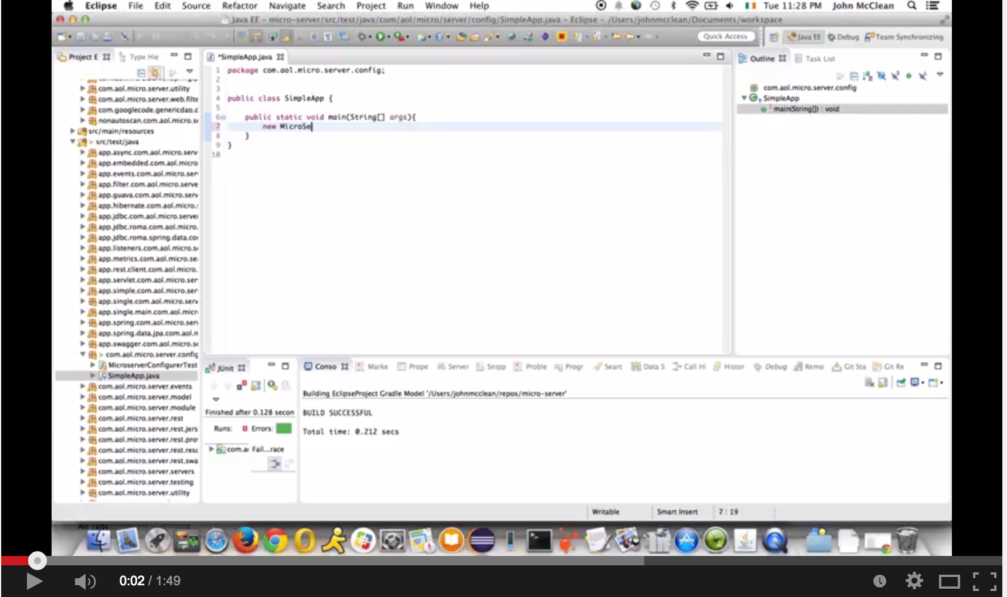Seek within the video progress bar

pos(501,561)
